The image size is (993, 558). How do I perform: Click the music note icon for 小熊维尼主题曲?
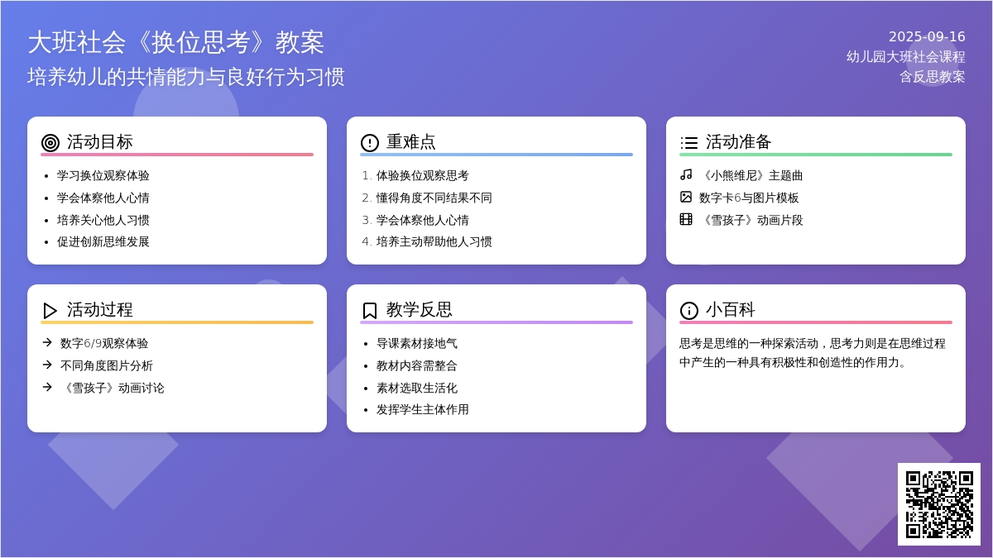point(686,174)
